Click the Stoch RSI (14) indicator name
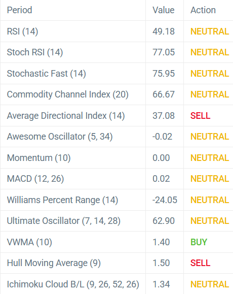 [x=35, y=52]
